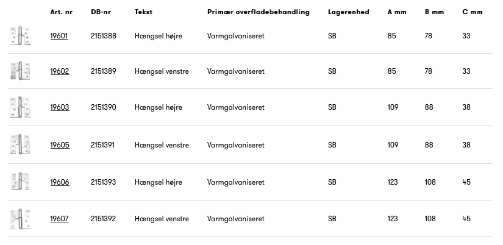Click the DB-nr column header
The image size is (503, 245).
click(x=100, y=12)
